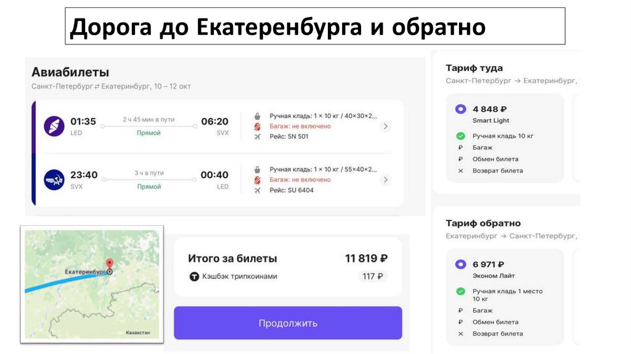The width and height of the screenshot is (631, 354).
Task: Expand details of the 01:35 LED–SVX flight
Action: (x=386, y=126)
